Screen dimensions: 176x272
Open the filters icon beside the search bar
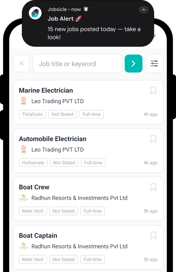pos(154,63)
